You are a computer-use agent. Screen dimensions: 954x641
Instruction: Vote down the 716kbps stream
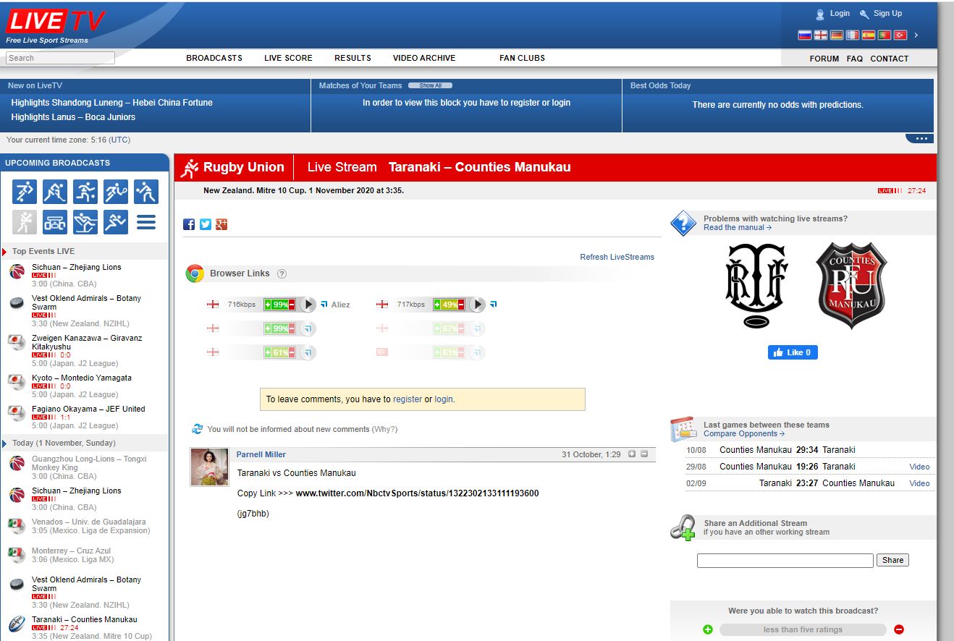click(292, 305)
